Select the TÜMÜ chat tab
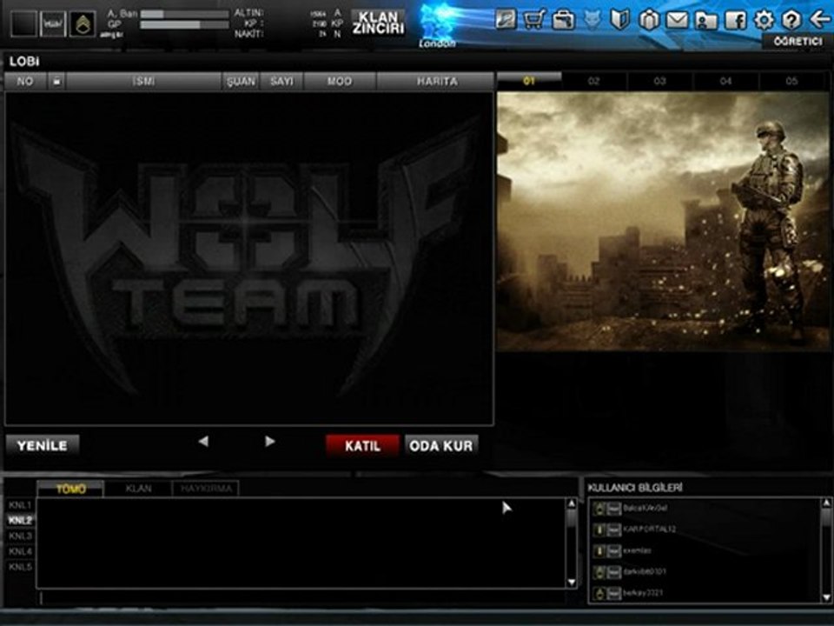Image resolution: width=834 pixels, height=626 pixels. 70,489
